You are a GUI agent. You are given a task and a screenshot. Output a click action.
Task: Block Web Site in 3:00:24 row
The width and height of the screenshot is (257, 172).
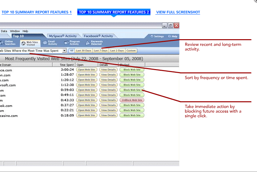click(x=132, y=69)
